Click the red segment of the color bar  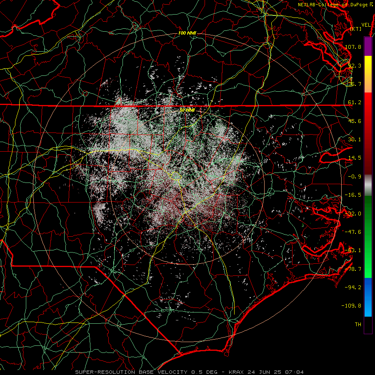(368, 133)
